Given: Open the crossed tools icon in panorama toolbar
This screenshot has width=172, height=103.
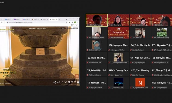Looking at the screenshot, I should [x=66, y=82].
